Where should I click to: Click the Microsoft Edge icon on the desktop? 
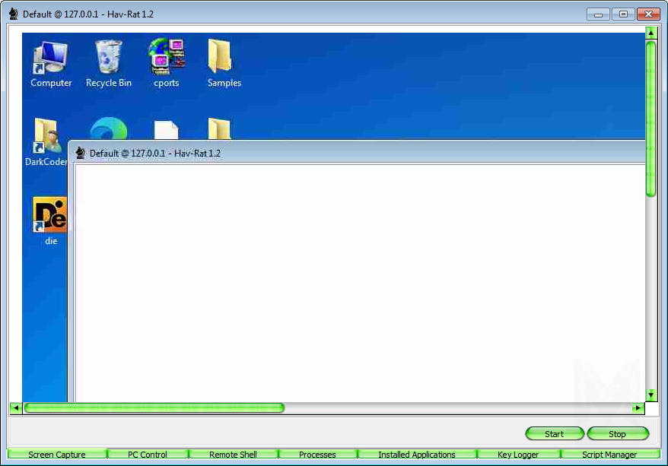click(108, 129)
